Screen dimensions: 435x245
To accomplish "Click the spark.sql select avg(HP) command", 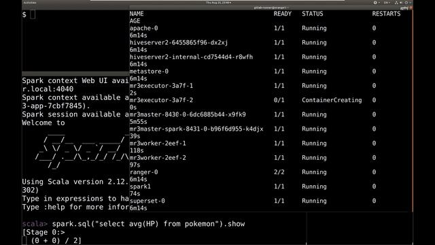I will point(148,224).
